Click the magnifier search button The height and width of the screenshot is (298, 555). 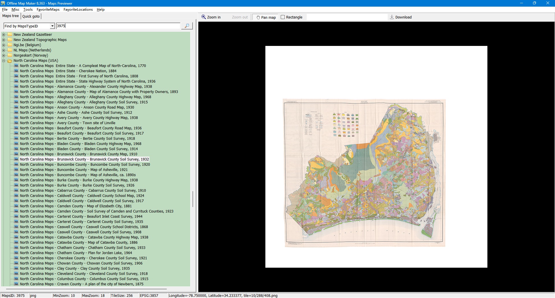pos(187,26)
